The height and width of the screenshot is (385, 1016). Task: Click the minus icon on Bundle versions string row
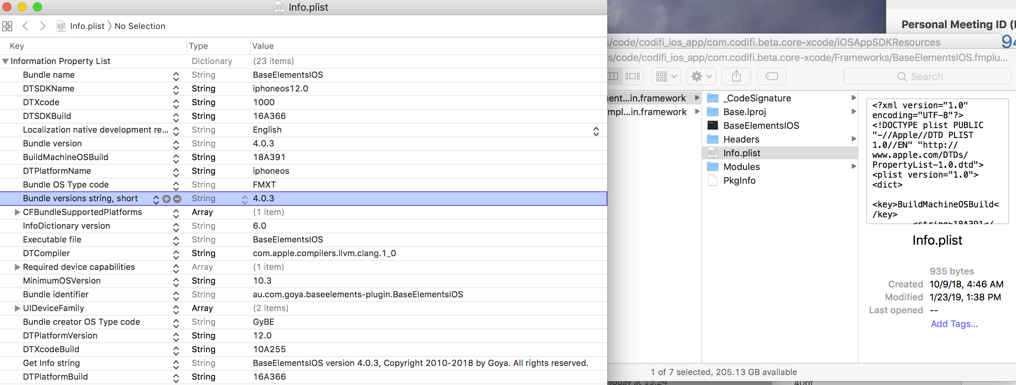(177, 199)
